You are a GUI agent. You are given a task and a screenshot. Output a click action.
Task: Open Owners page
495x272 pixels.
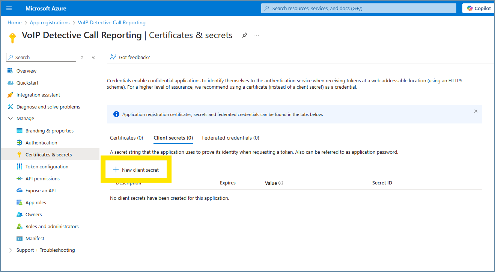34,214
